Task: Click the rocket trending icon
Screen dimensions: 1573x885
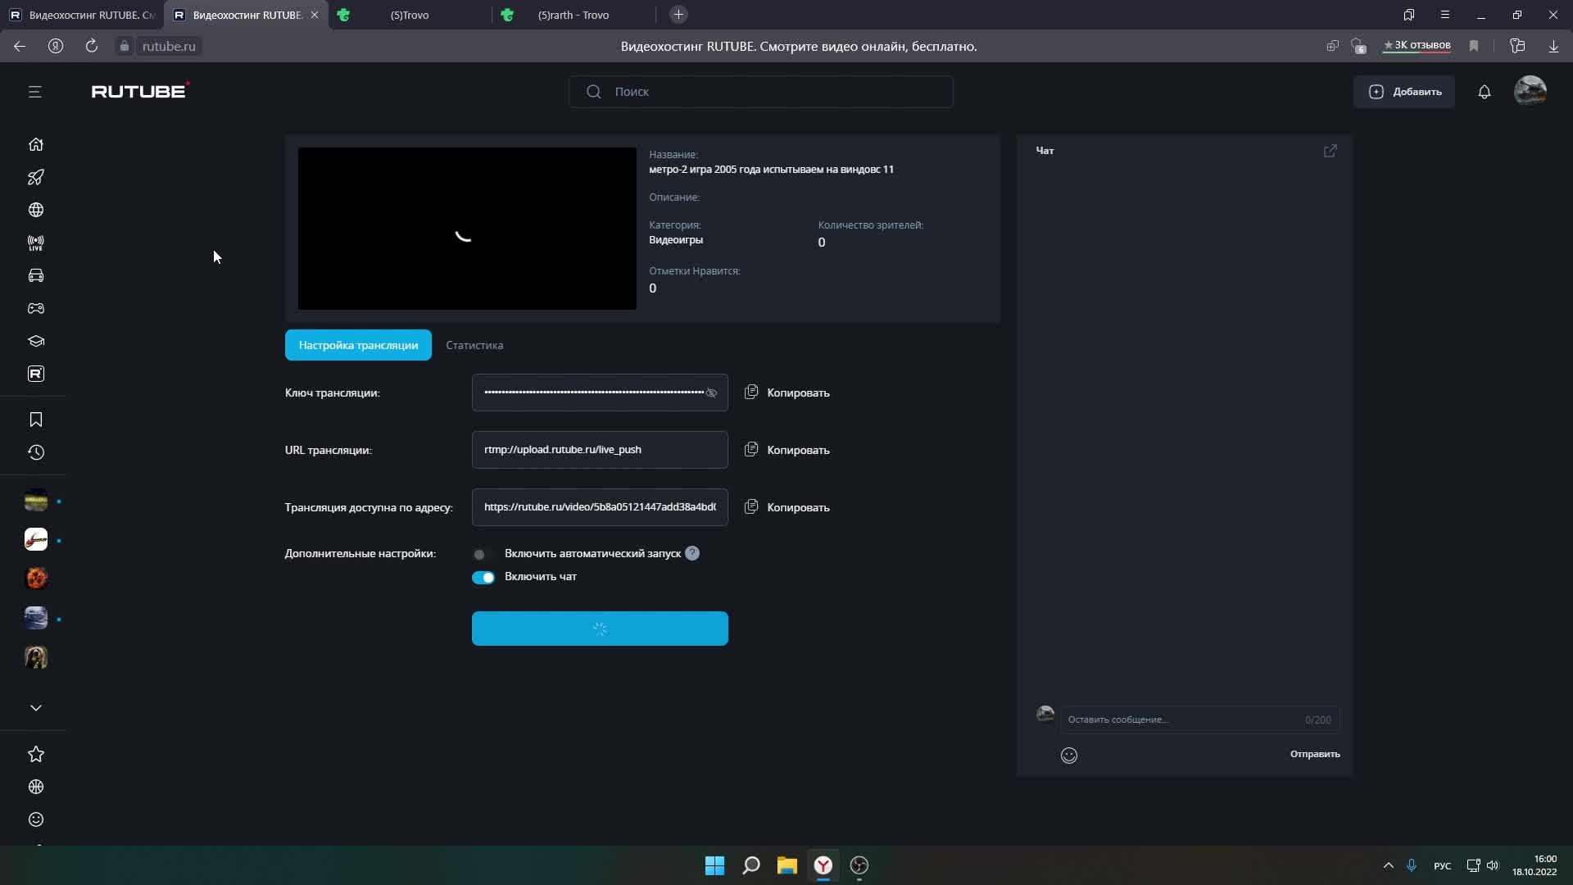Action: point(36,177)
